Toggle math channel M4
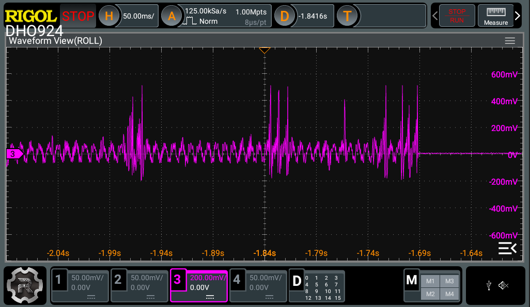530x307 pixels. [x=449, y=293]
